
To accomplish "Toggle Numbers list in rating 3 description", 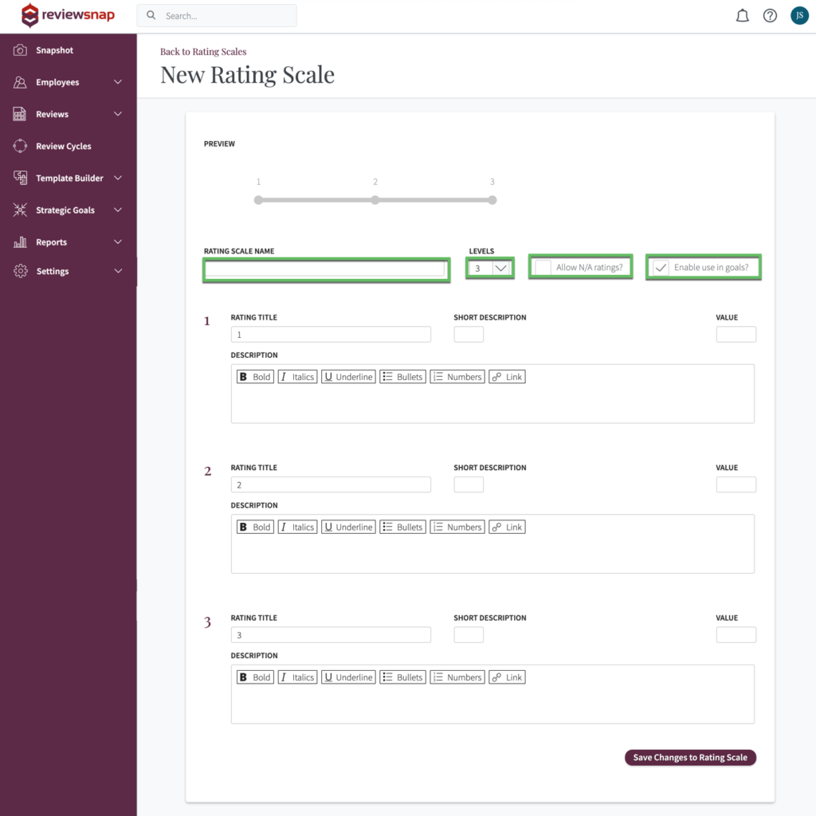I will click(x=457, y=677).
